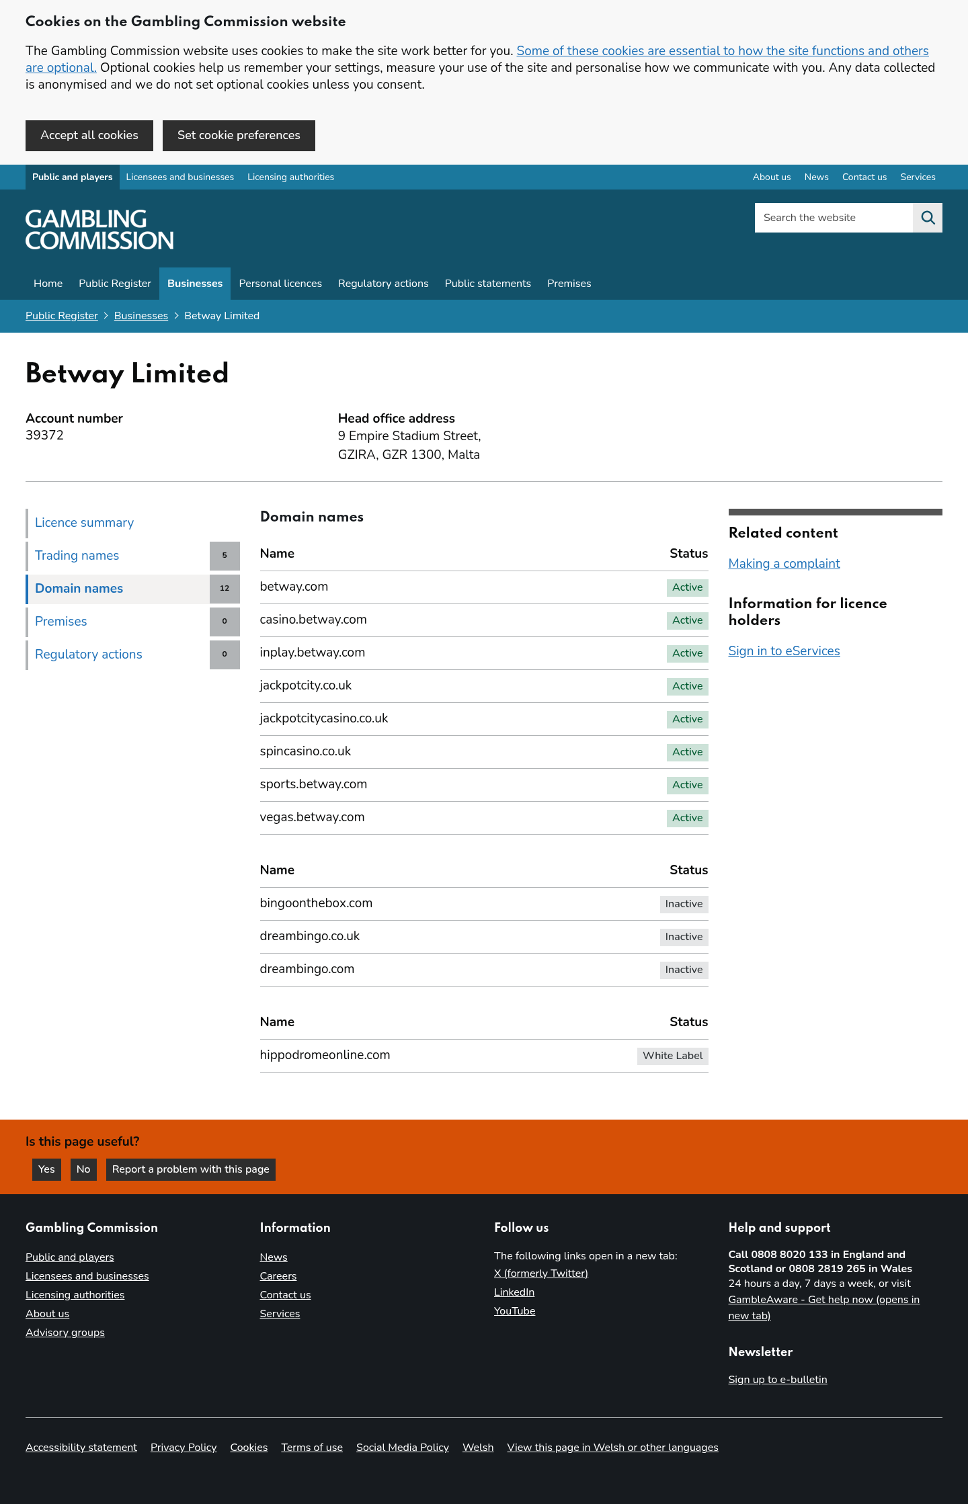This screenshot has width=968, height=1504.
Task: Click the White Label status tag
Action: pyautogui.click(x=672, y=1056)
